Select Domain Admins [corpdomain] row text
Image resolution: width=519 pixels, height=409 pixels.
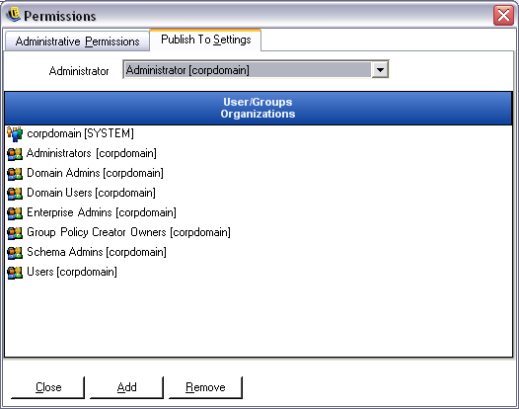click(x=95, y=173)
